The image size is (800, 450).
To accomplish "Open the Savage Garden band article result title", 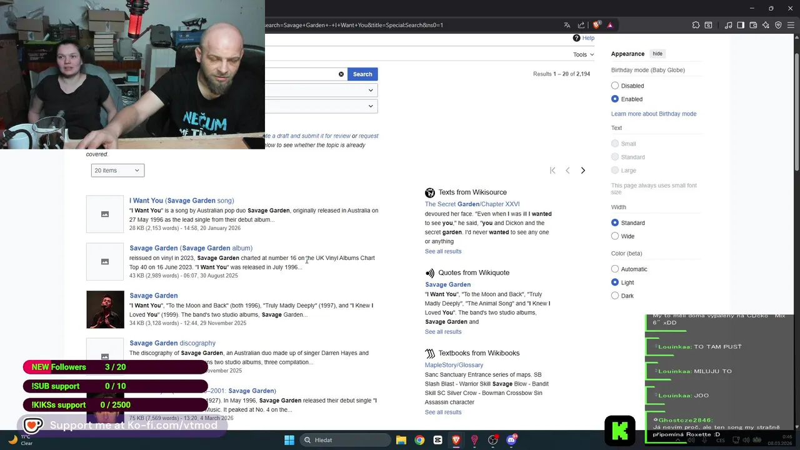I will pyautogui.click(x=154, y=296).
